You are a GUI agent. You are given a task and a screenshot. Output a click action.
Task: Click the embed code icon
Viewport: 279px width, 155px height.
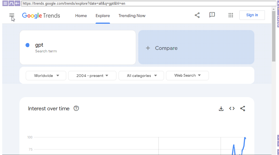(232, 109)
